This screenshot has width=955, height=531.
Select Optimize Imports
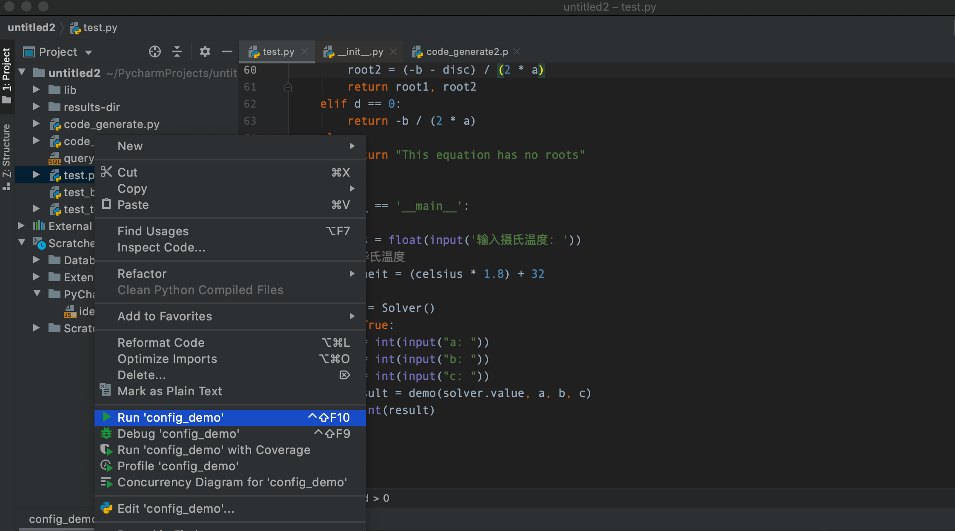click(x=230, y=359)
